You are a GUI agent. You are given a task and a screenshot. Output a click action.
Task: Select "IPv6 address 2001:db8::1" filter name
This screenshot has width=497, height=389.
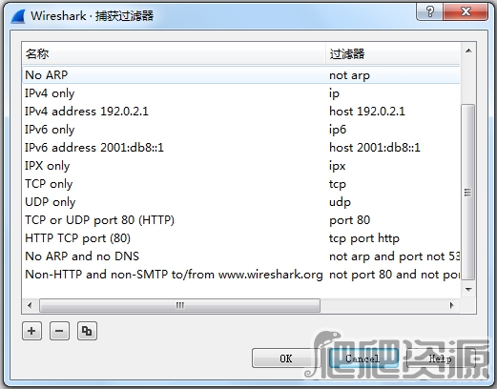[94, 148]
